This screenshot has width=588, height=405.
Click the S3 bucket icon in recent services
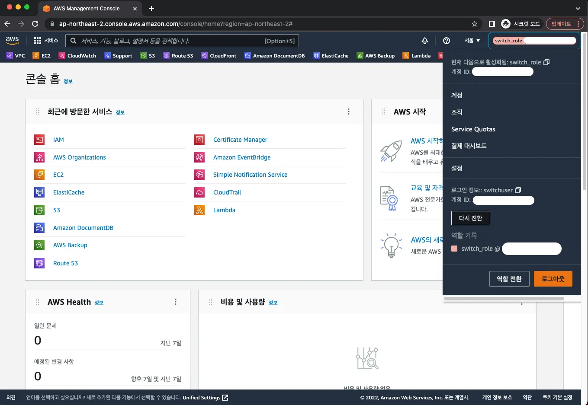click(39, 210)
